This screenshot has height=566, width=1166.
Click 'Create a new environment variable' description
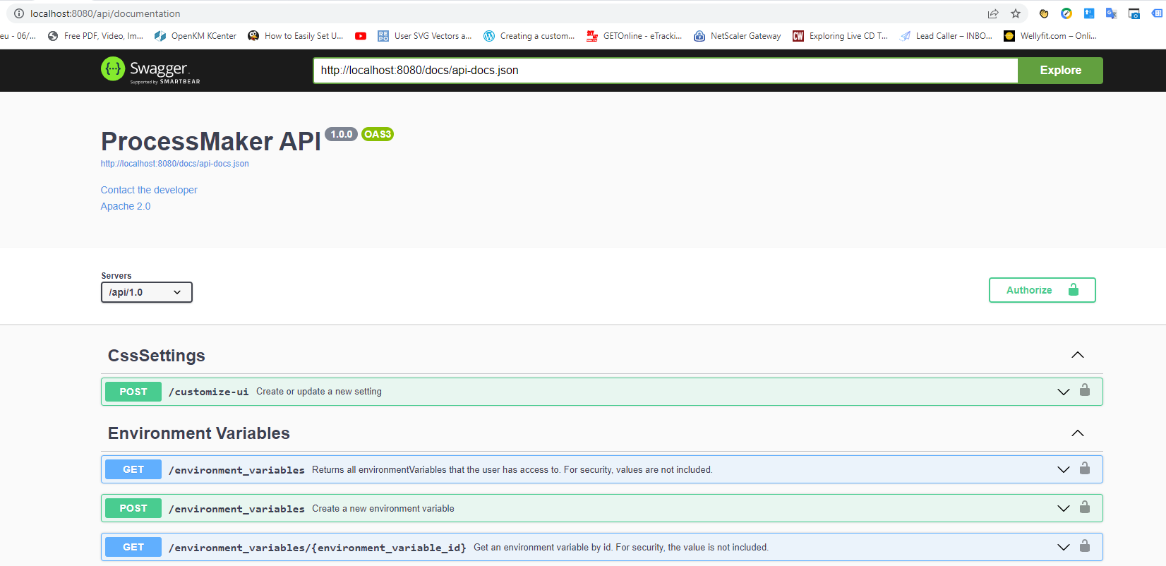point(383,508)
